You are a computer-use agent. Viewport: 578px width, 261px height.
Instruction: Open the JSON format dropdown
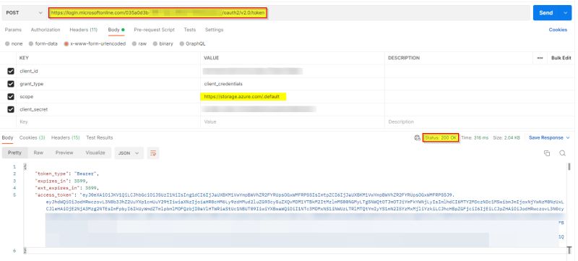pos(129,153)
